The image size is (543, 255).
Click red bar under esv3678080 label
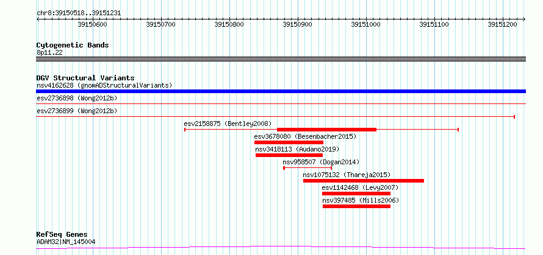pyautogui.click(x=289, y=142)
